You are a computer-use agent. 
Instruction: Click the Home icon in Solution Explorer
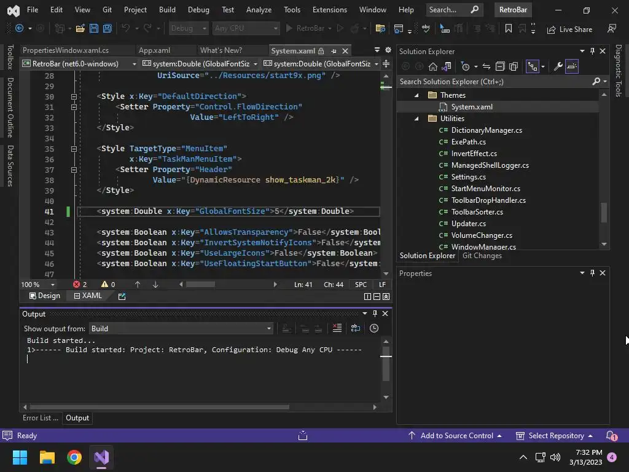pyautogui.click(x=433, y=66)
